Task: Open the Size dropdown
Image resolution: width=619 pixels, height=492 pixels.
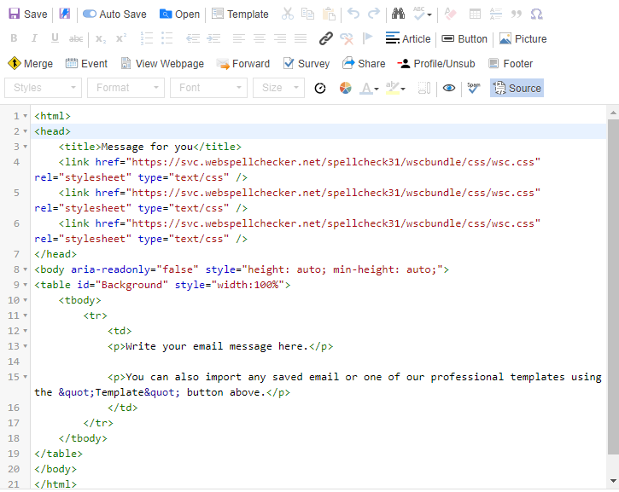Action: [x=278, y=88]
